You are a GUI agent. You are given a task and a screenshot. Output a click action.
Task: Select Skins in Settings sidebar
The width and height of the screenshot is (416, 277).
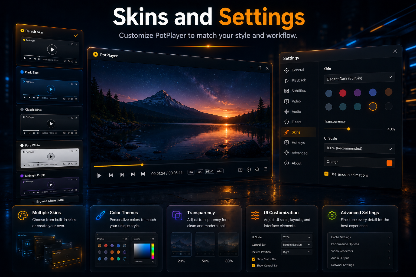[298, 132]
